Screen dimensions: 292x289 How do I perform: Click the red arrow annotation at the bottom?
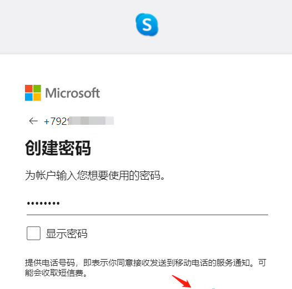click(x=182, y=281)
